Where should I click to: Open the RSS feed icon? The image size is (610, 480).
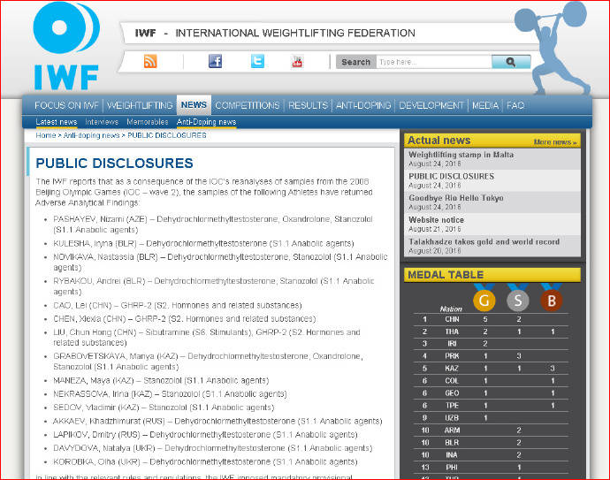[x=150, y=62]
